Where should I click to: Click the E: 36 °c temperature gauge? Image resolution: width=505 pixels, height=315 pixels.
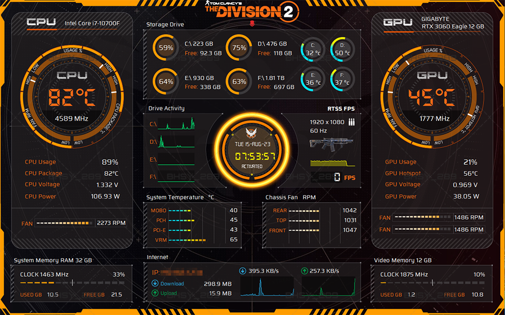312,79
